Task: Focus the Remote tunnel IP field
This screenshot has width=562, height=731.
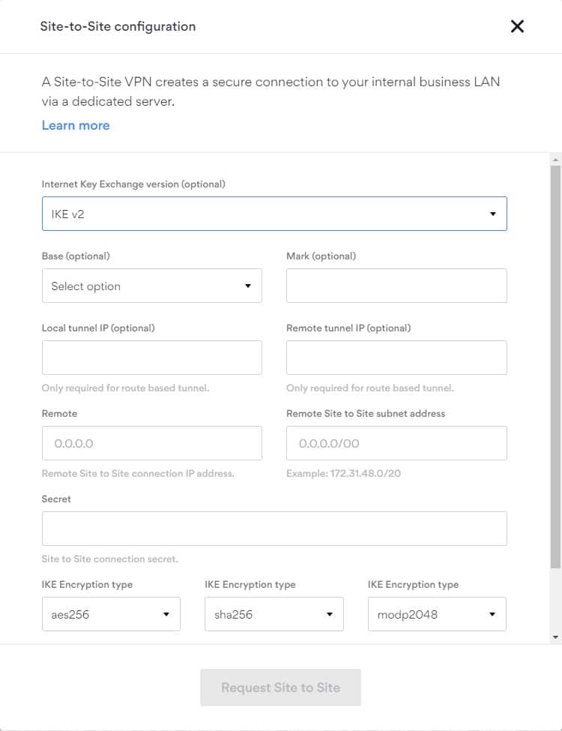Action: pos(396,358)
